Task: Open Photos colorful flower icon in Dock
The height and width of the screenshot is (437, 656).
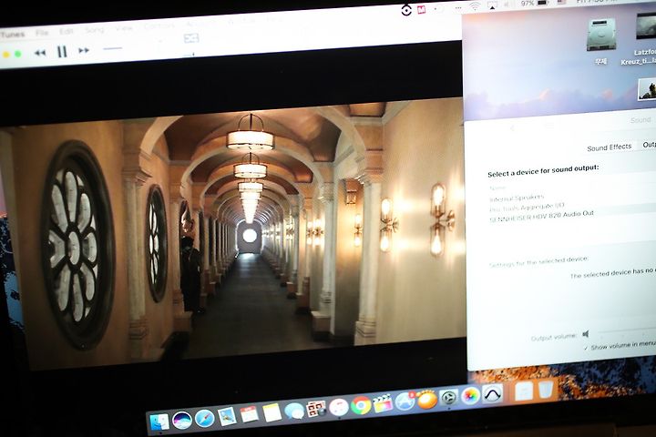Action: [x=471, y=396]
